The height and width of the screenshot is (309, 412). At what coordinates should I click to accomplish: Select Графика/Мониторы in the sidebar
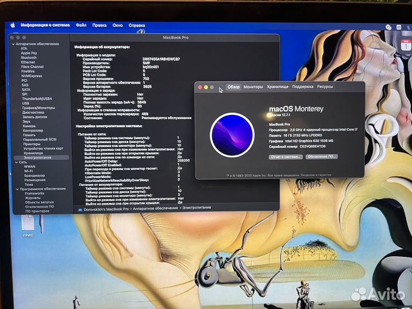tap(39, 108)
